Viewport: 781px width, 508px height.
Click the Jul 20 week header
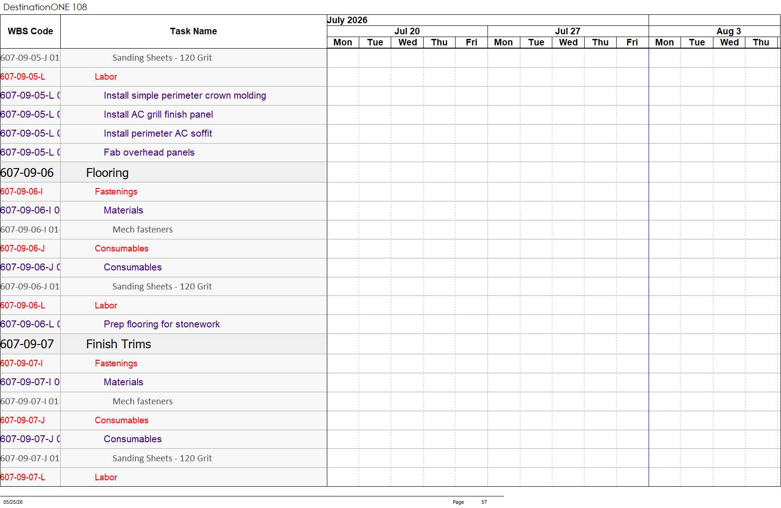tap(407, 31)
